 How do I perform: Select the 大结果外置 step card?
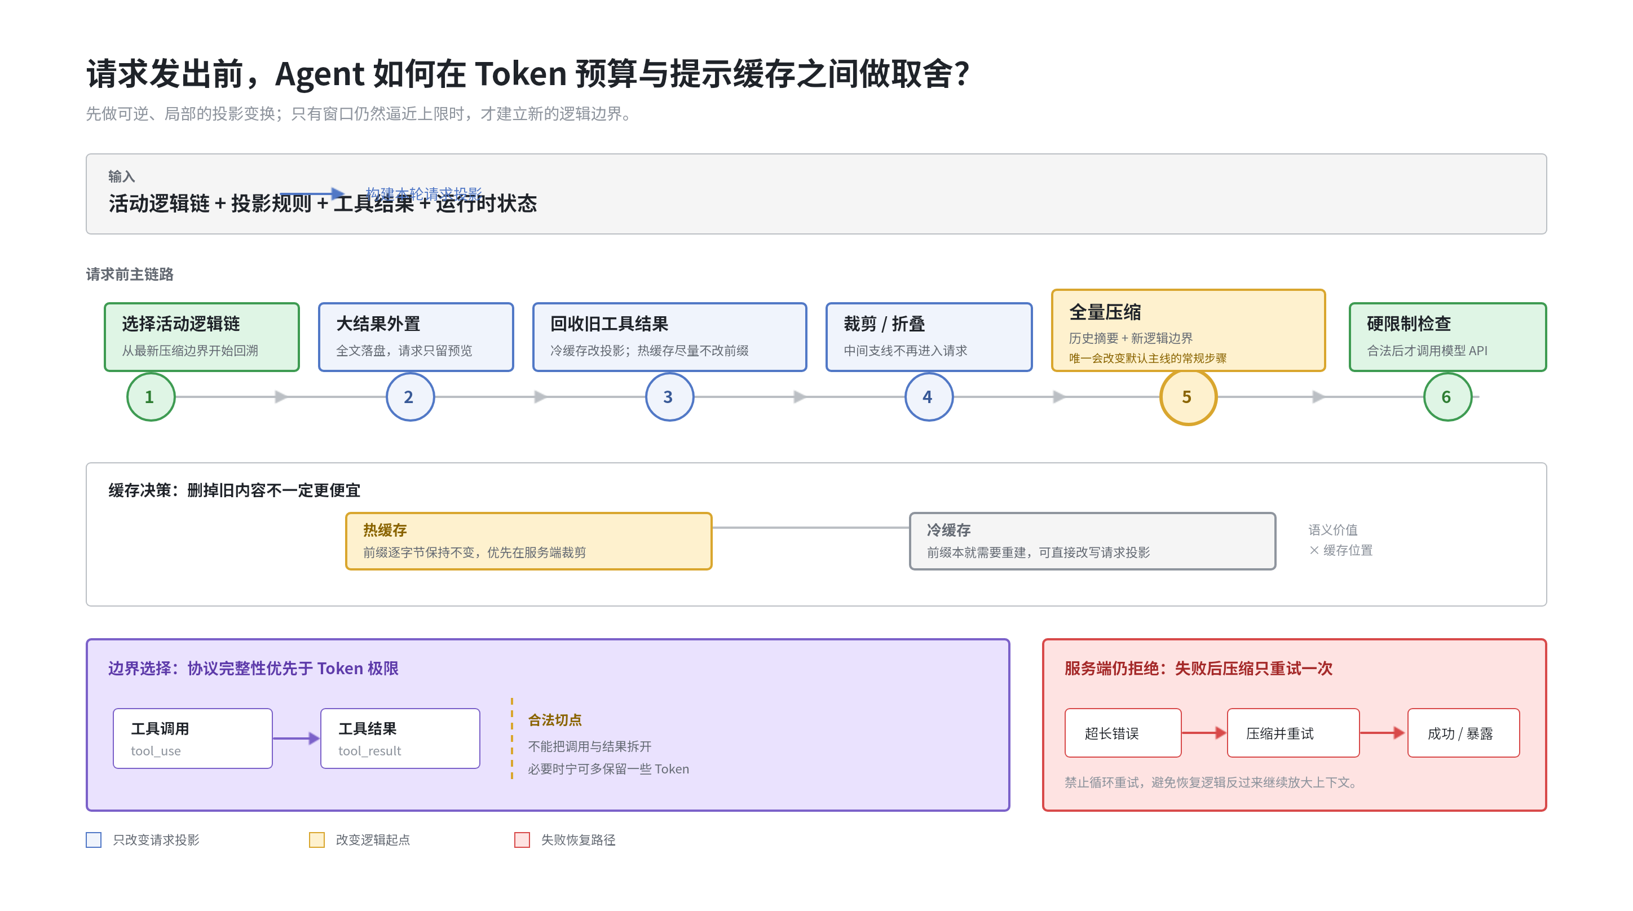(x=416, y=337)
